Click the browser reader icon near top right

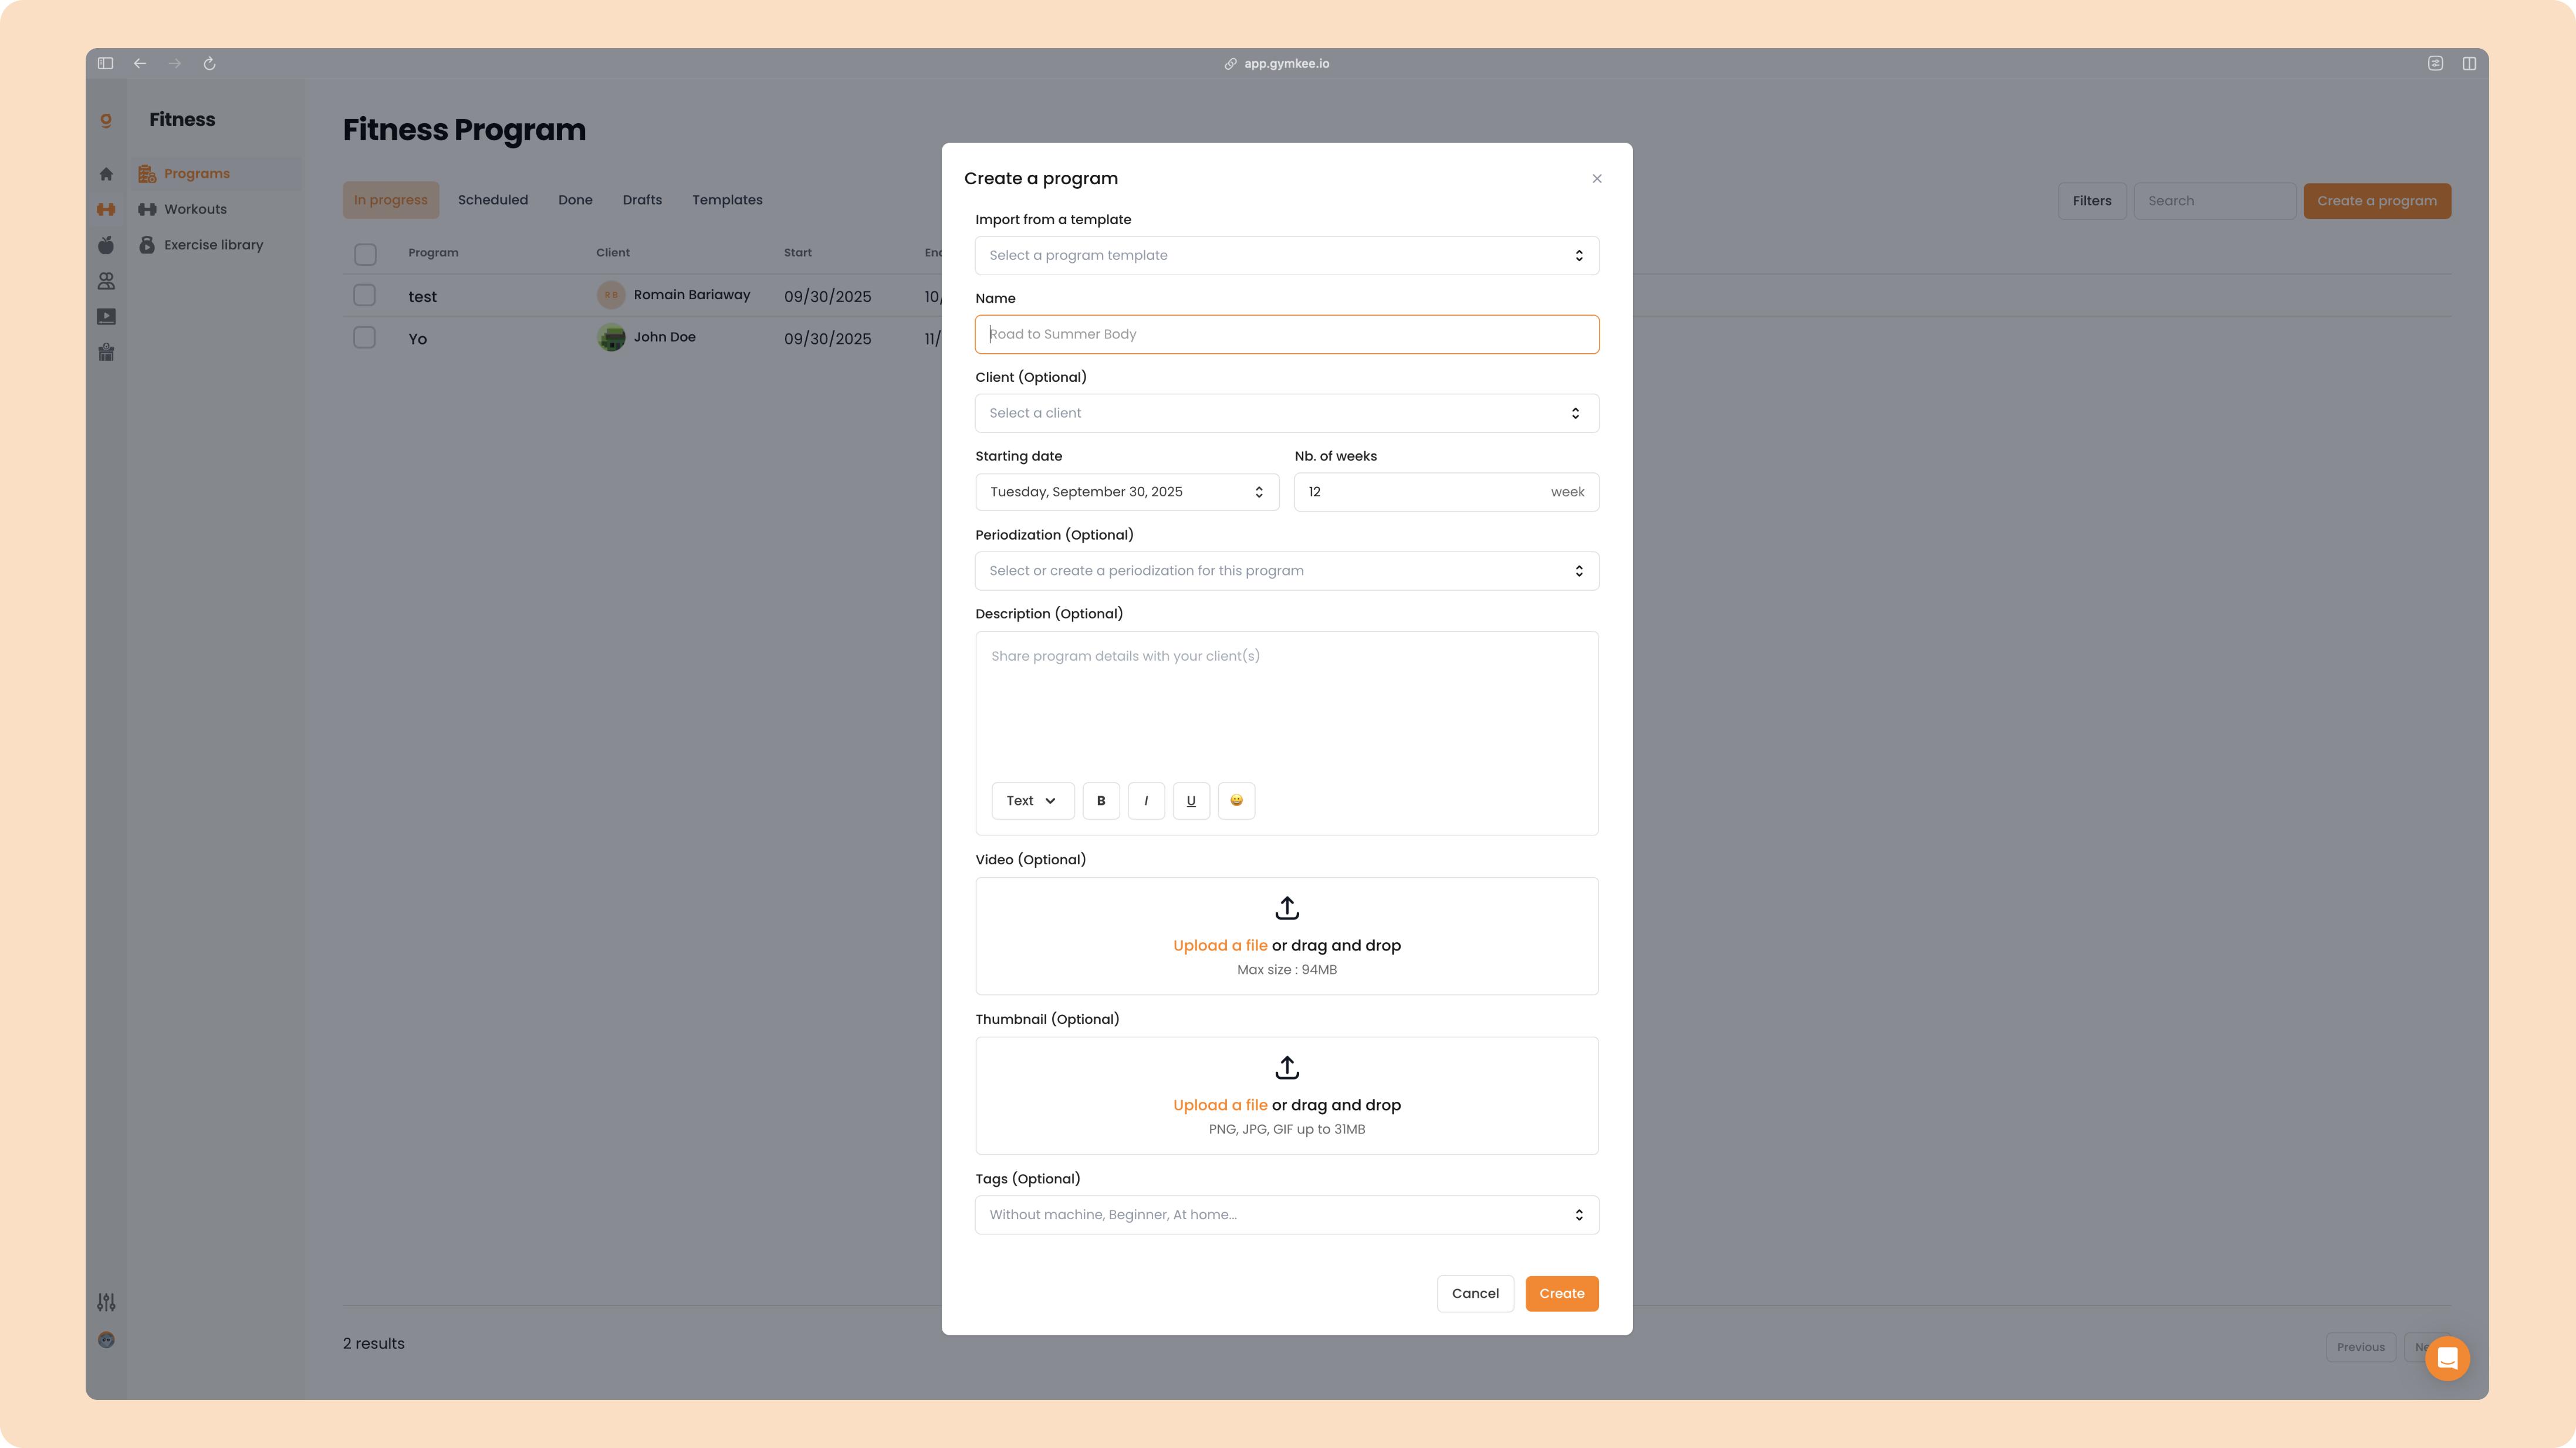tap(2435, 63)
